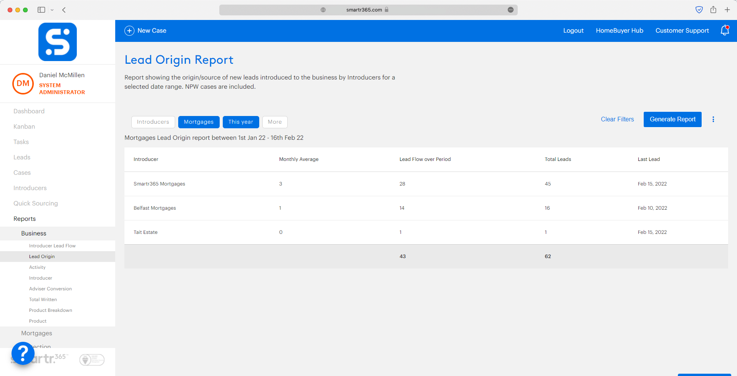Viewport: 737px width, 376px height.
Task: Click the Lead Flow total 43
Action: pyautogui.click(x=402, y=257)
